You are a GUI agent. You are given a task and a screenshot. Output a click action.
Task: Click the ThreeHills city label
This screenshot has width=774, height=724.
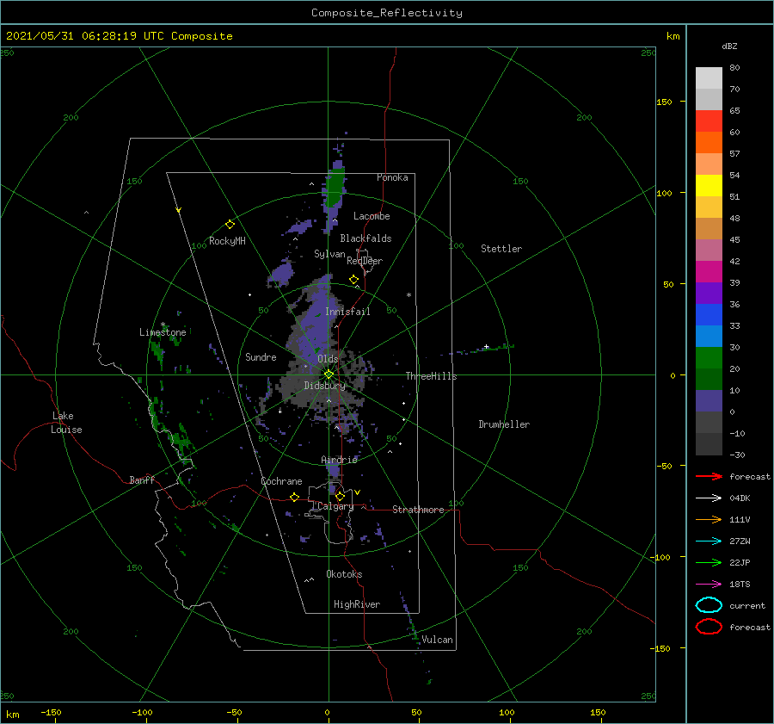pos(432,376)
